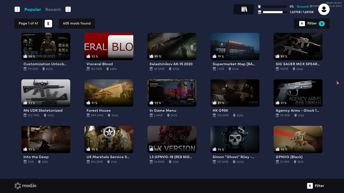Click thumbs-up rating icon on Visceral Blood

88,56
